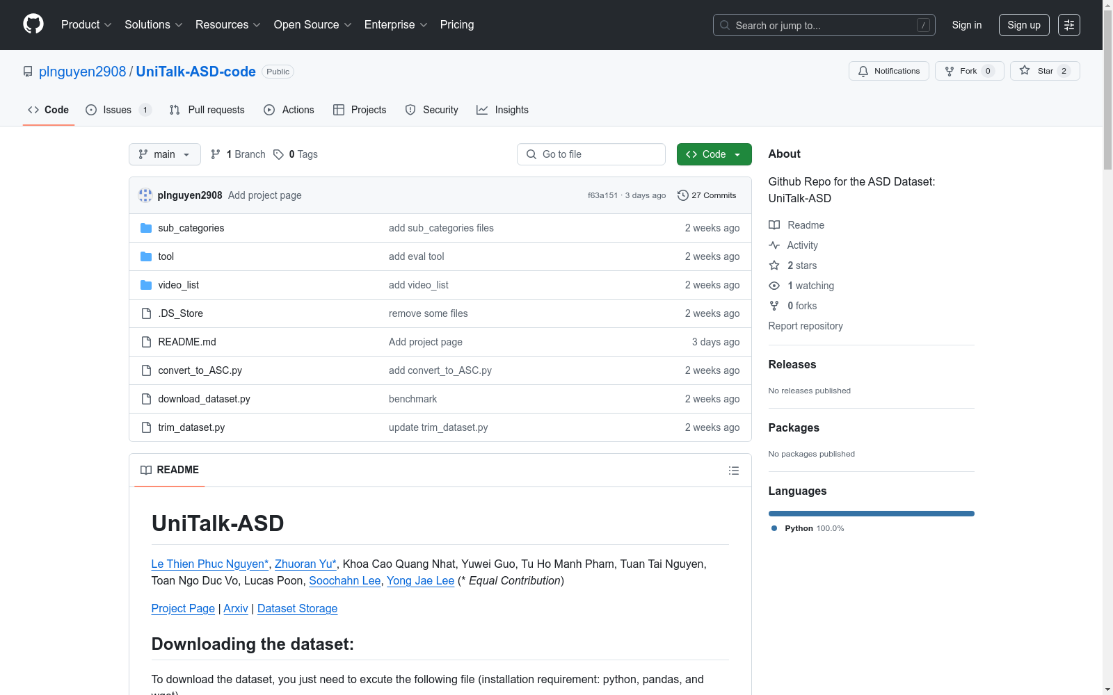Image resolution: width=1113 pixels, height=695 pixels.
Task: Click the convert_to_ASC.py file icon
Action: tap(146, 370)
